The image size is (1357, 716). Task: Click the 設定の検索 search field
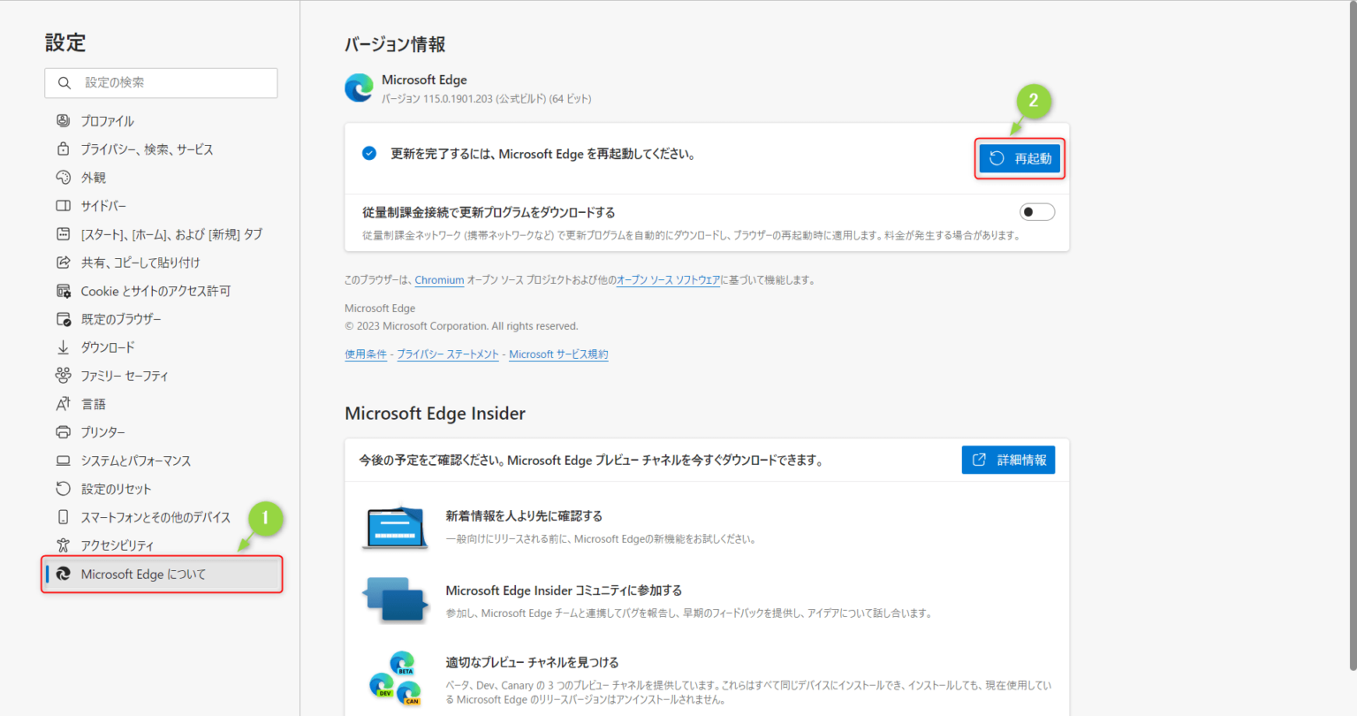tap(161, 82)
